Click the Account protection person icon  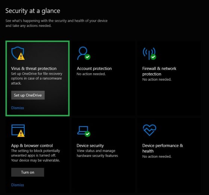point(84,53)
